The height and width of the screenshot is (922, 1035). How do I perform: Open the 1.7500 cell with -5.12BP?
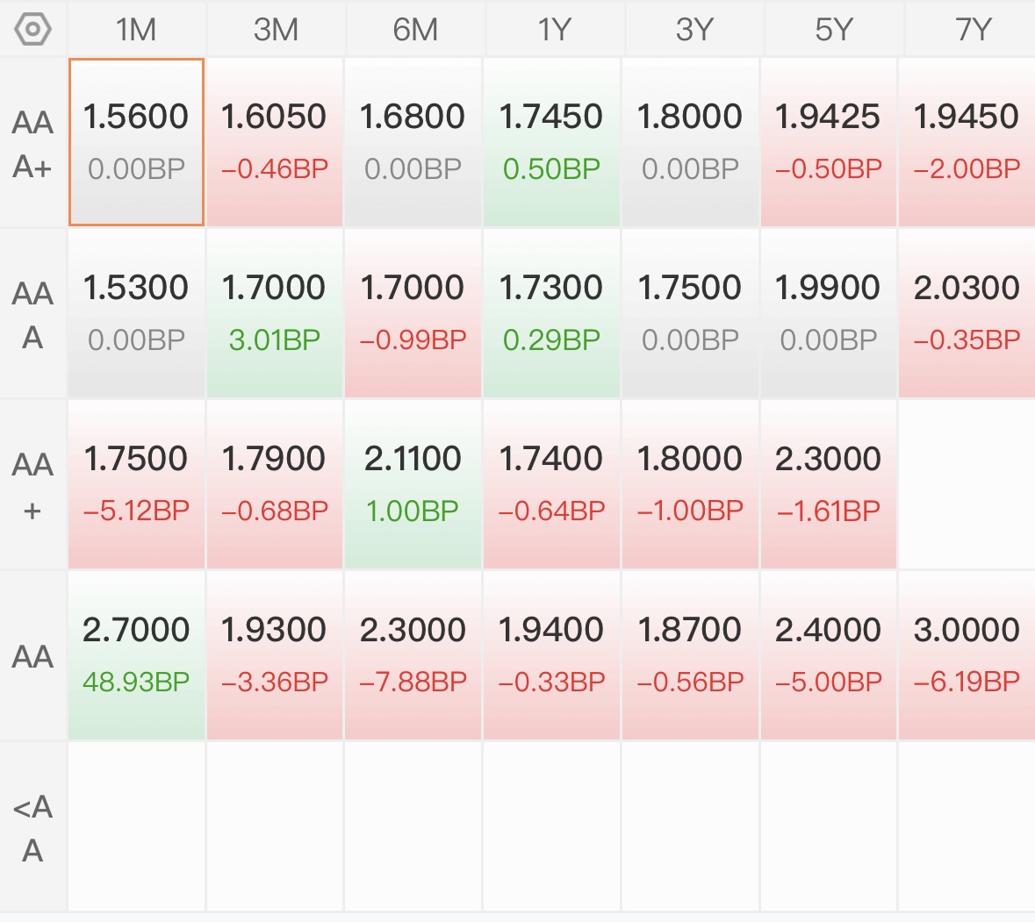point(137,484)
